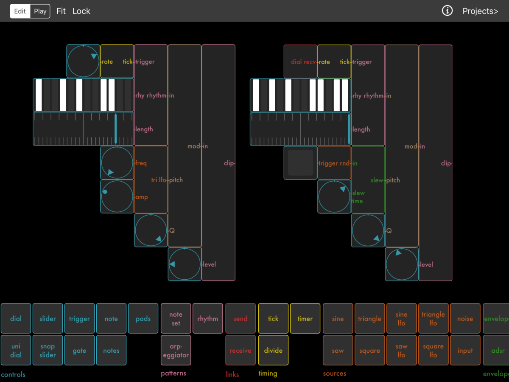
Task: Choose the noise source tile
Action: point(465,318)
